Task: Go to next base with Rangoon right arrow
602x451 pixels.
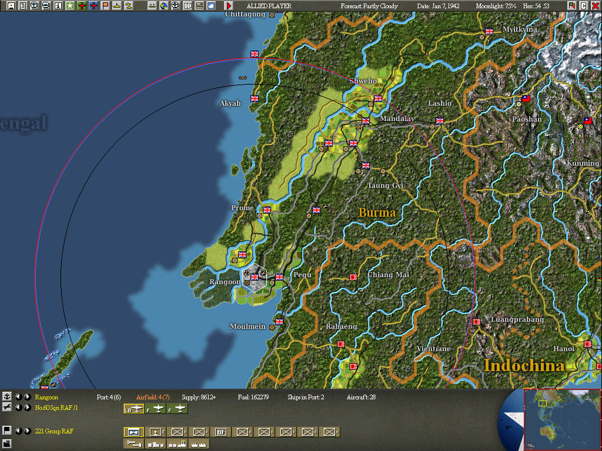Action: [x=27, y=396]
